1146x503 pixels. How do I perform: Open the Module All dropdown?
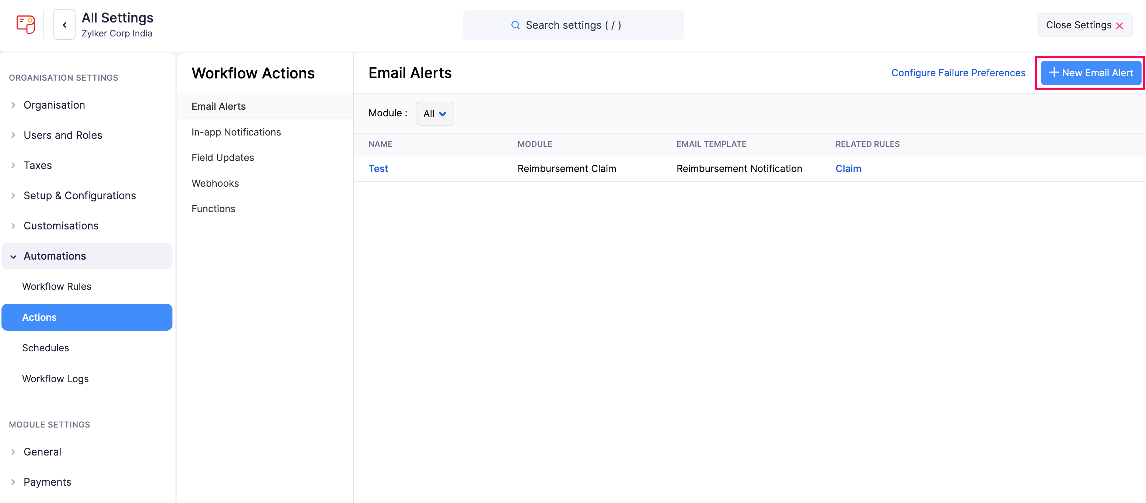pyautogui.click(x=435, y=113)
